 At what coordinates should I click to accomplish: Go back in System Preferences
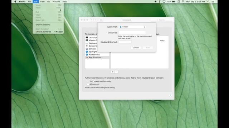click(92, 20)
